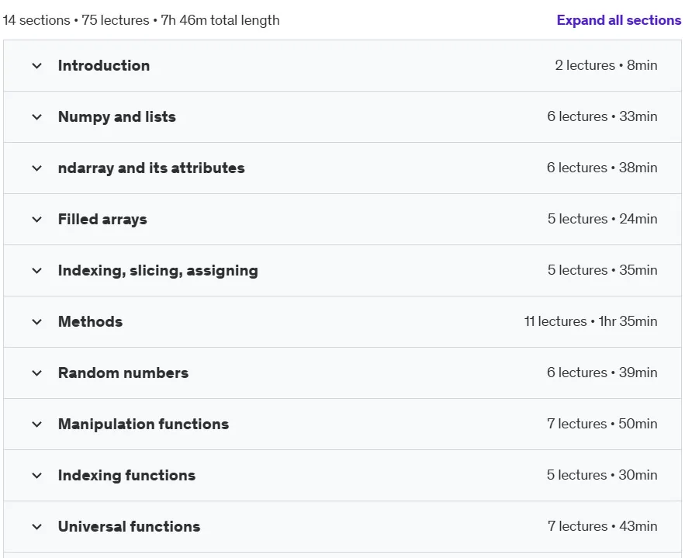Select the Methods section heading
Screen dimensions: 685x558
[91, 321]
